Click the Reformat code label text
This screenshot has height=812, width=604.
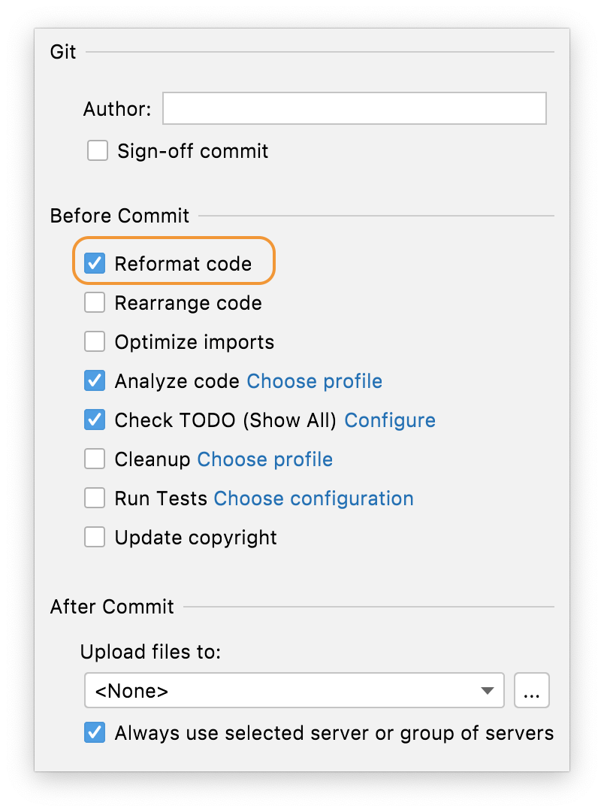tap(183, 264)
